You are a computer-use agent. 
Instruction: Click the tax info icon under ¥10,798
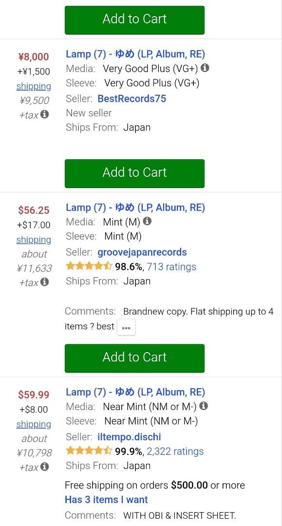pos(44,467)
